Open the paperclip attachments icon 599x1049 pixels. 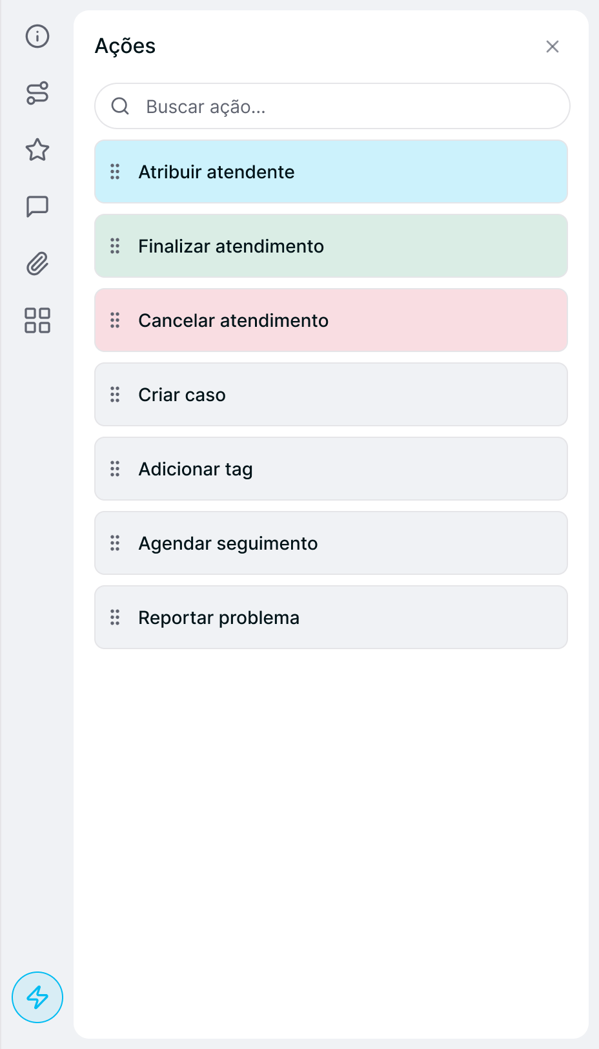(37, 264)
